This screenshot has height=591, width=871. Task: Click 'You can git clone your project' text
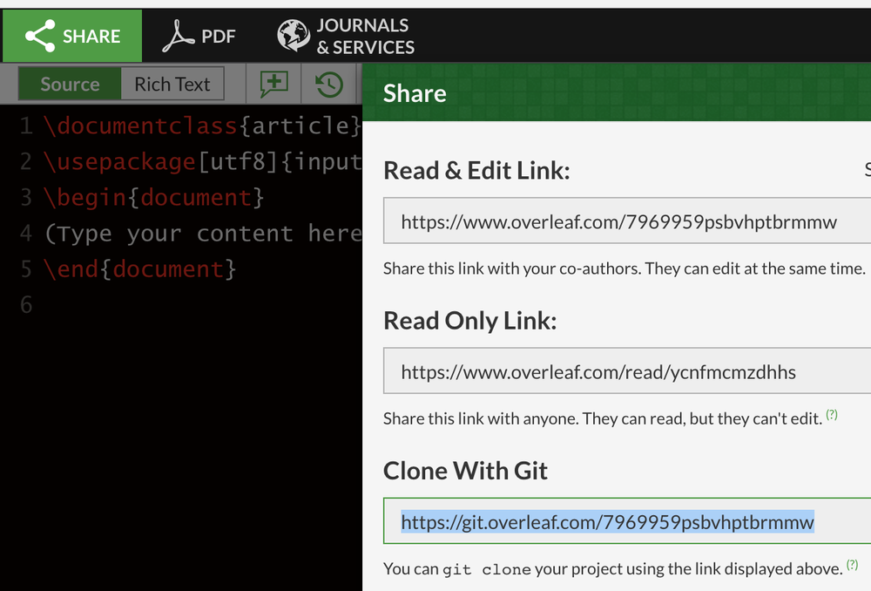click(612, 568)
